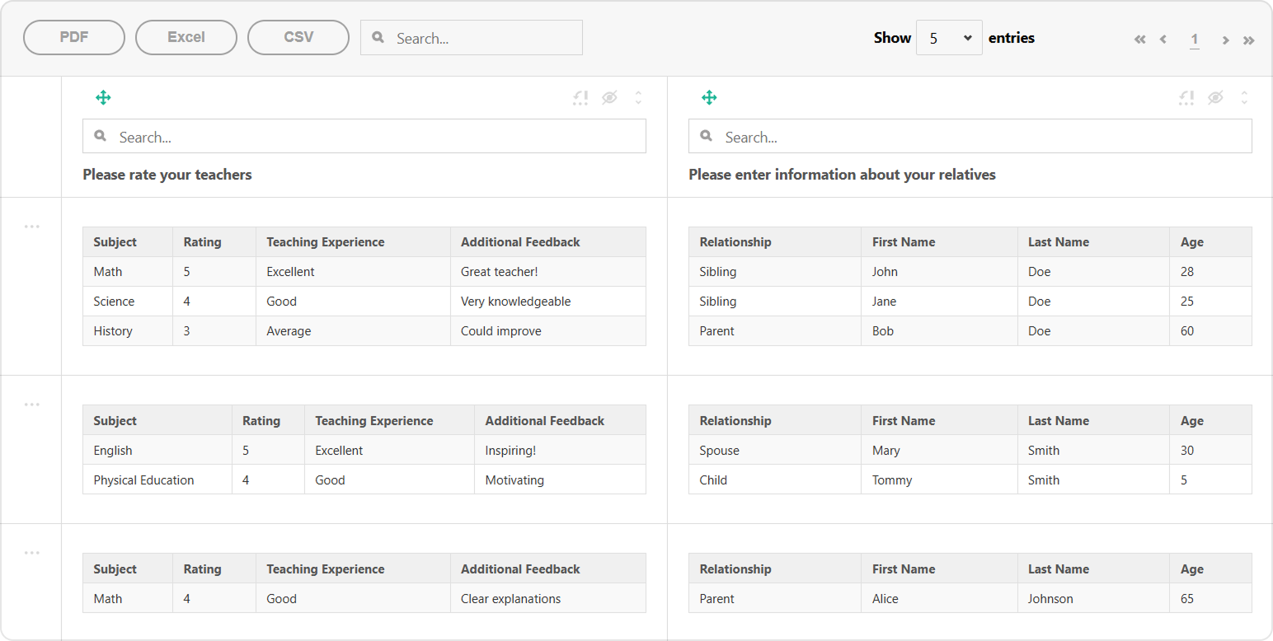The height and width of the screenshot is (641, 1273).
Task: Toggle visibility of the relatives column
Action: pyautogui.click(x=1215, y=97)
